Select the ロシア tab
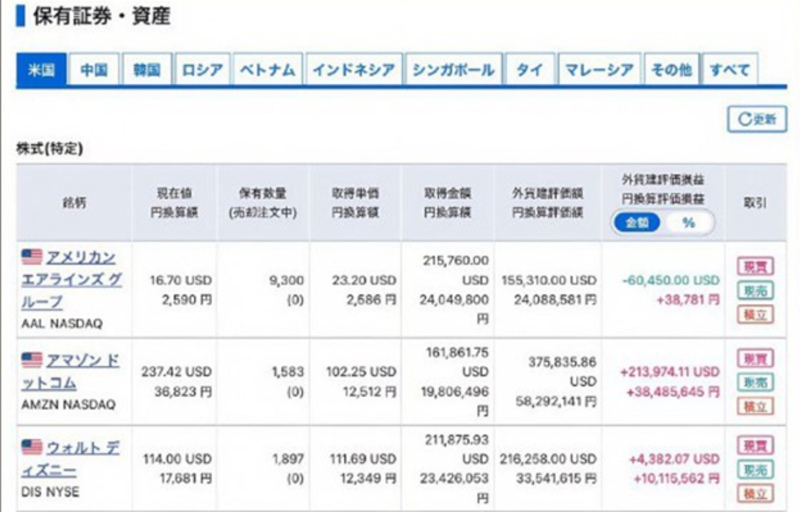Screen dimensions: 800x512 tap(202, 70)
